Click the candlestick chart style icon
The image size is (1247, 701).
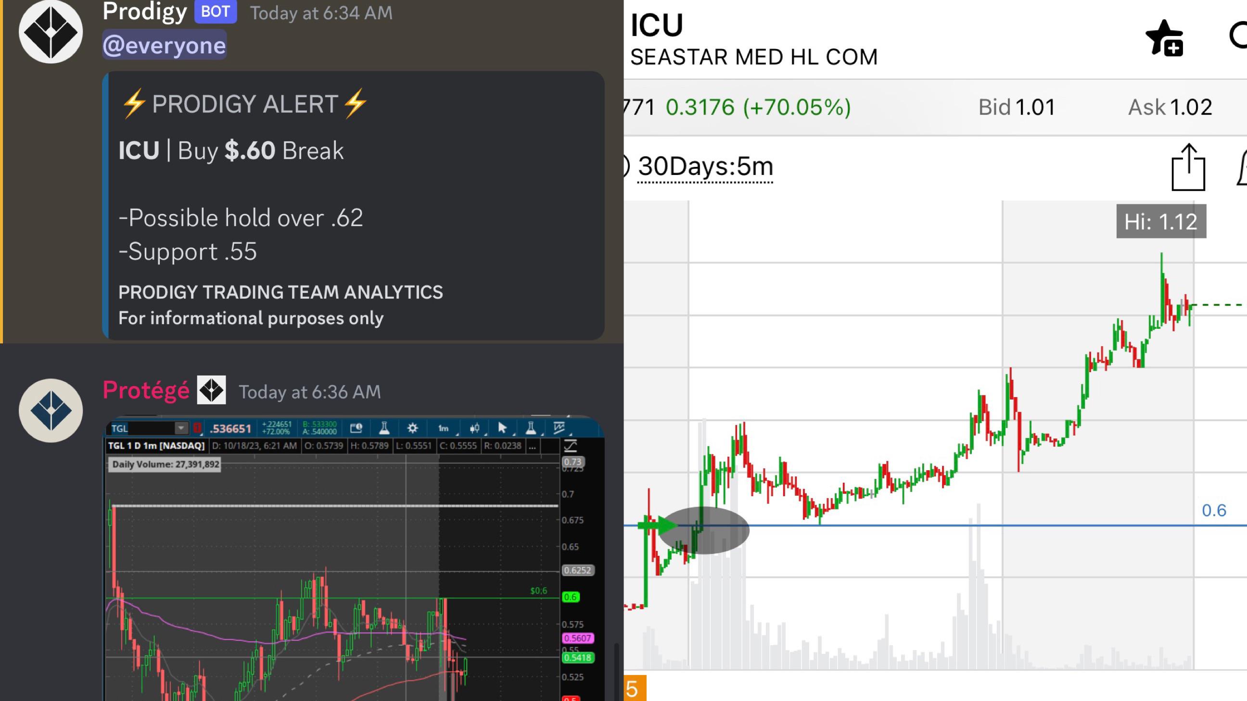tap(474, 428)
